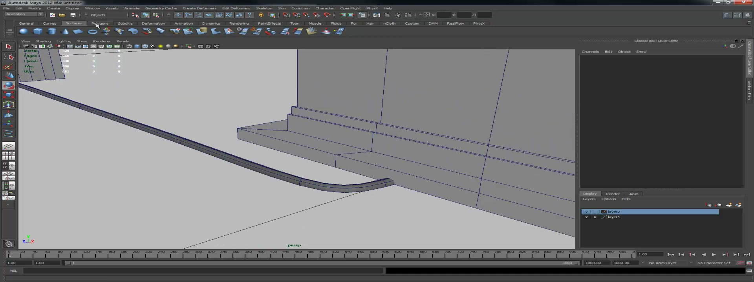Create a NURBS sphere from shelf

coord(24,31)
